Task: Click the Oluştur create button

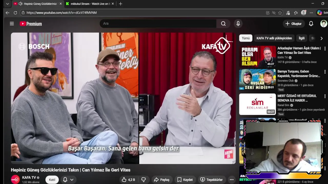Action: (x=293, y=24)
